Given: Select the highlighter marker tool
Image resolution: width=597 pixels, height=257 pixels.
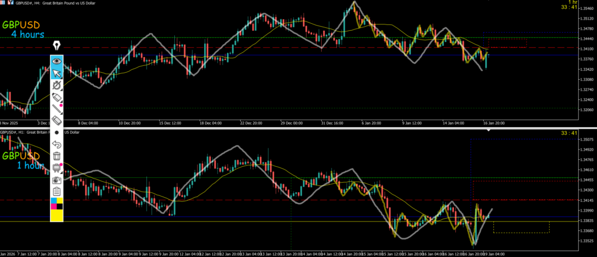Looking at the screenshot, I should coord(57,96).
